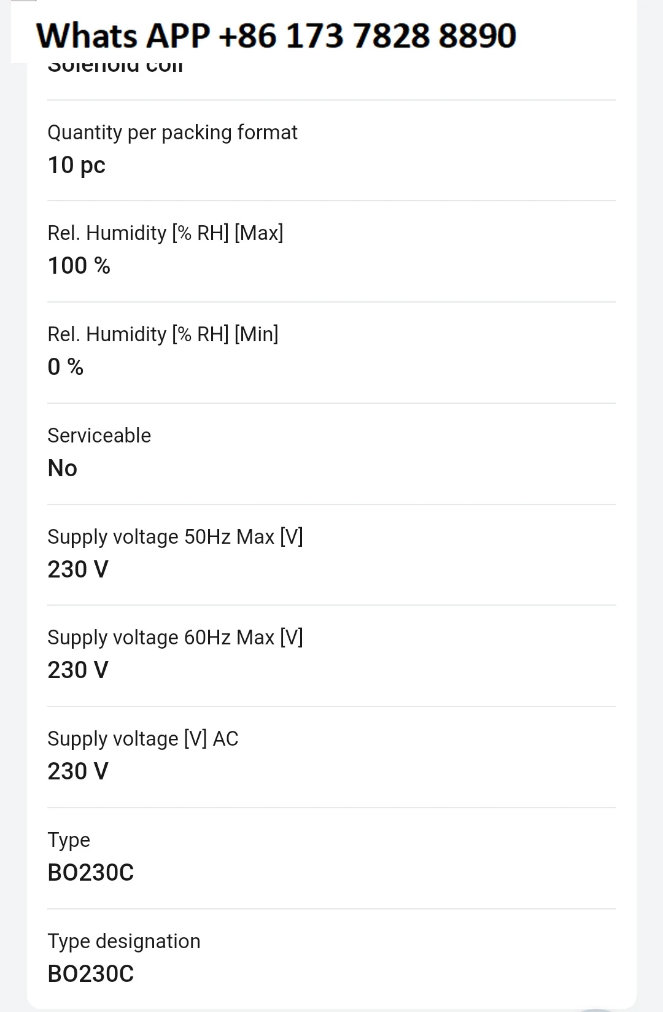
Task: Select the Supply voltage 50Hz Max label
Action: coord(175,537)
